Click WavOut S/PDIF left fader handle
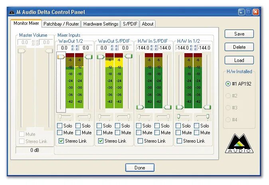 [101, 57]
